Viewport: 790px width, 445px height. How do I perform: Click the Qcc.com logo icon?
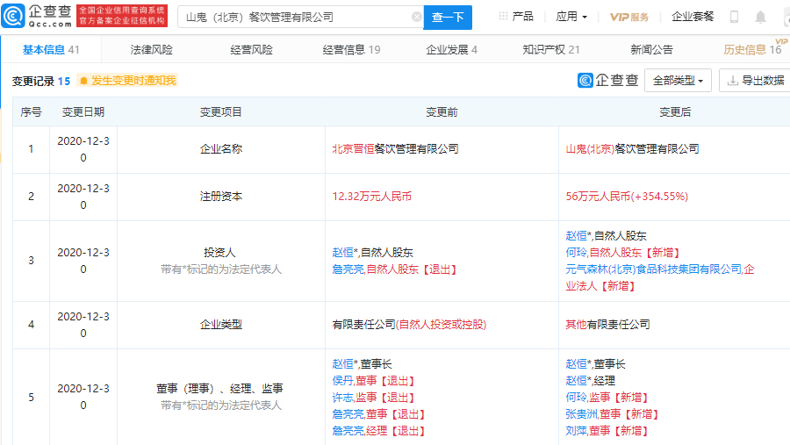point(13,16)
